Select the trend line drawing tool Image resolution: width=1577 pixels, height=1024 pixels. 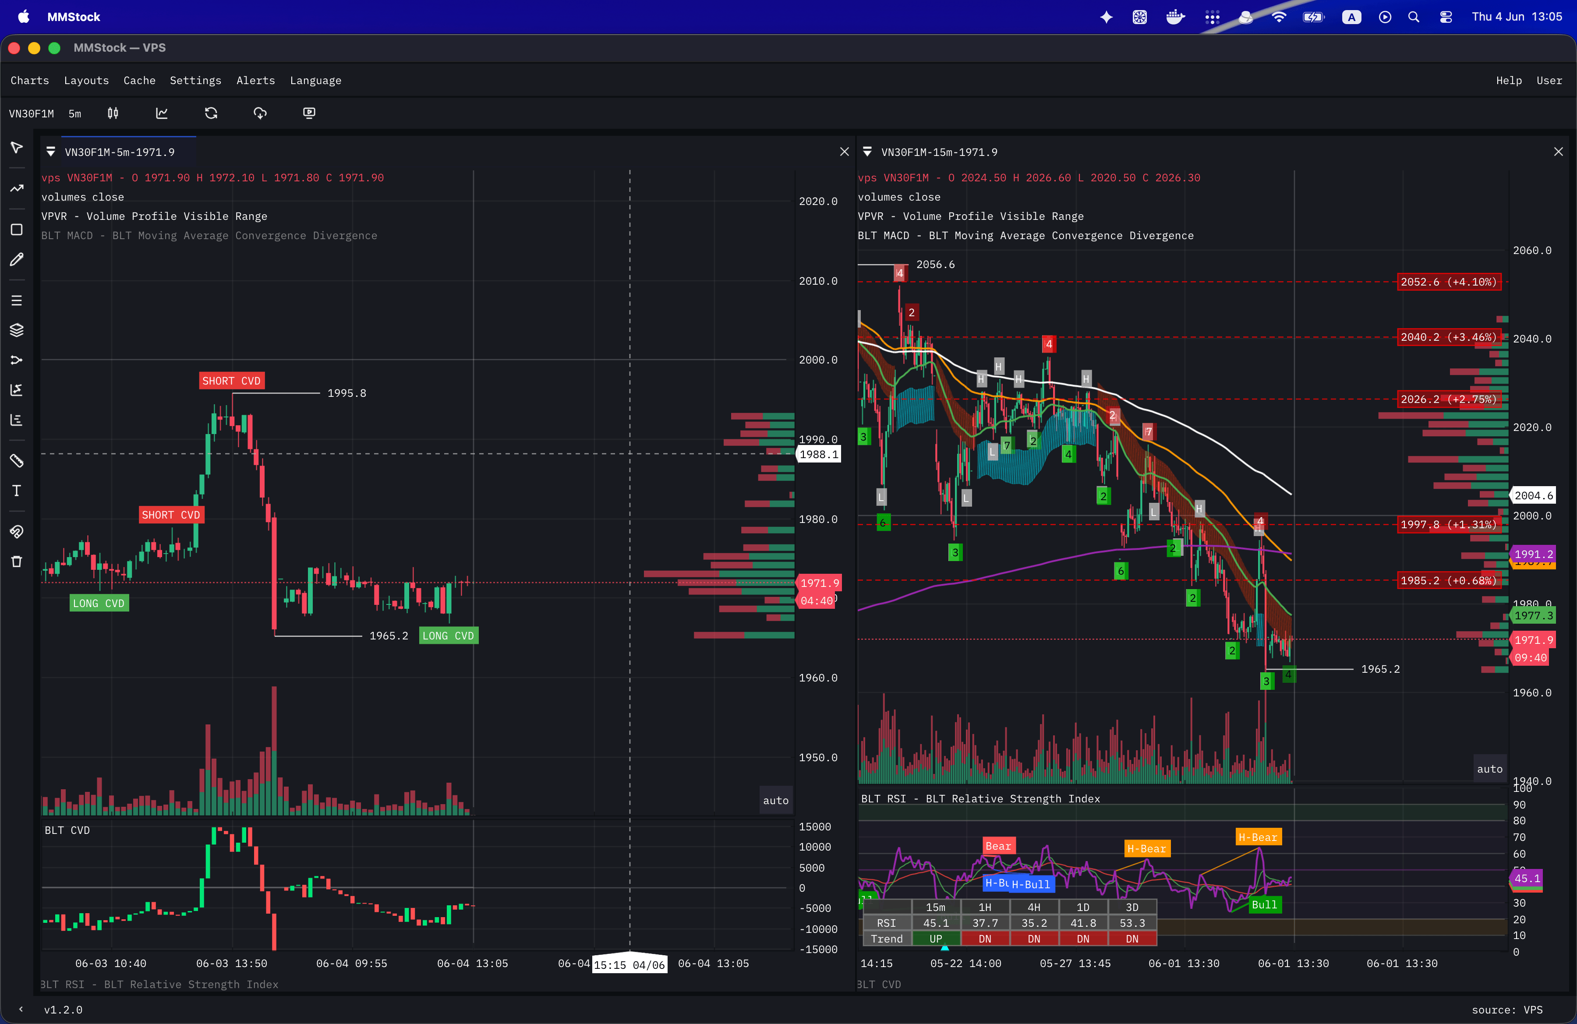(17, 189)
